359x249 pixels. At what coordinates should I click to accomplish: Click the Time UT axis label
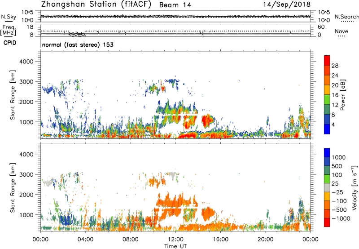(x=175, y=246)
